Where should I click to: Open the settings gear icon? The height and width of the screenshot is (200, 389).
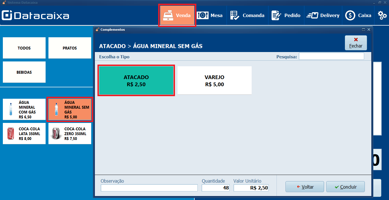tap(382, 15)
